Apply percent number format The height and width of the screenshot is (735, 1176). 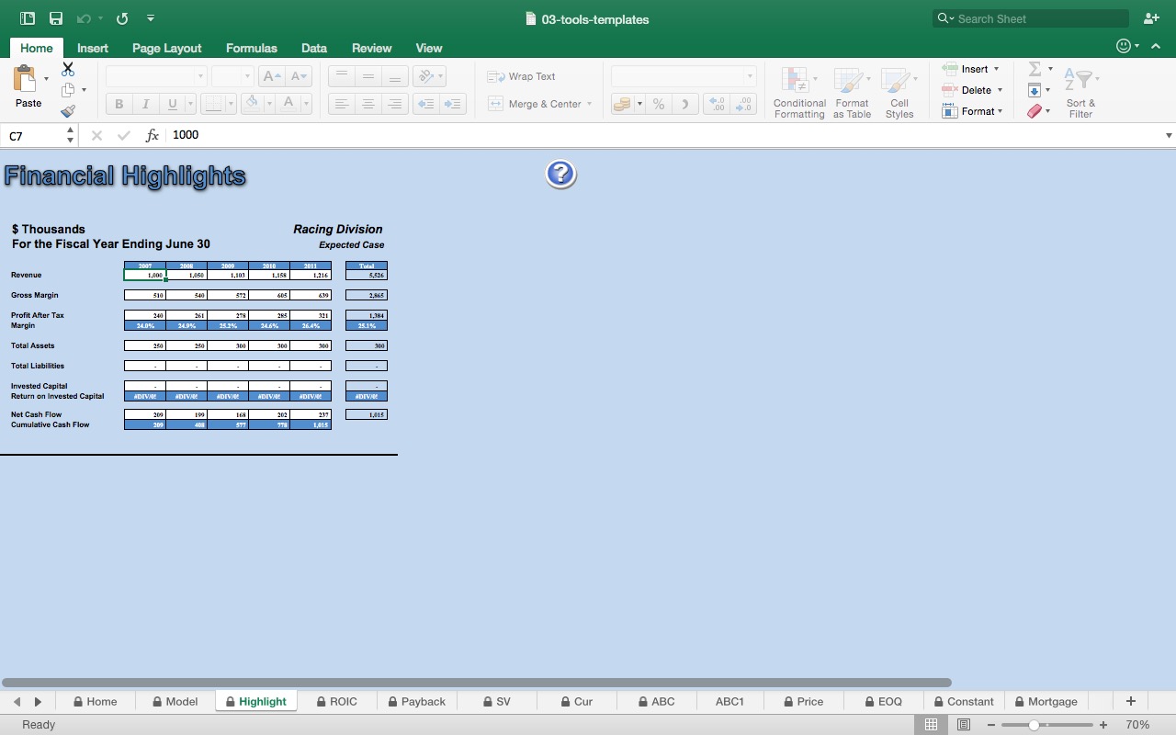tap(658, 104)
